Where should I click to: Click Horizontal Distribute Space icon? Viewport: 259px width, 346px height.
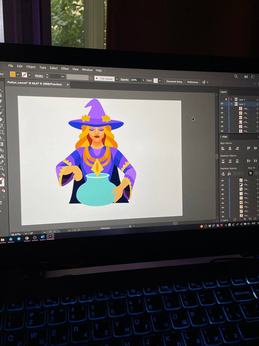[229, 174]
